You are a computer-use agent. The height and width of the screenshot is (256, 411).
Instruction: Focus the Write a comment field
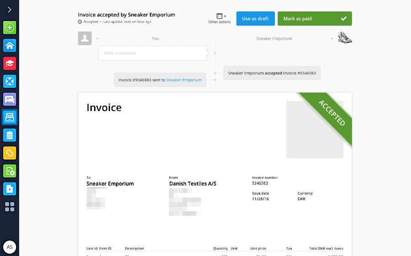tap(153, 53)
